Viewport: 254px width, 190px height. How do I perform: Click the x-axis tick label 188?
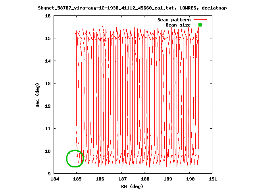tap(145, 179)
